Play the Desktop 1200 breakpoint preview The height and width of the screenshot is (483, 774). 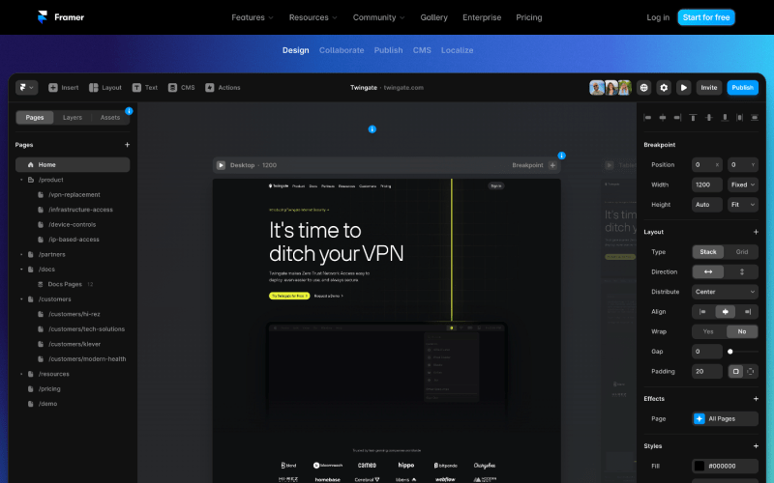coord(222,165)
